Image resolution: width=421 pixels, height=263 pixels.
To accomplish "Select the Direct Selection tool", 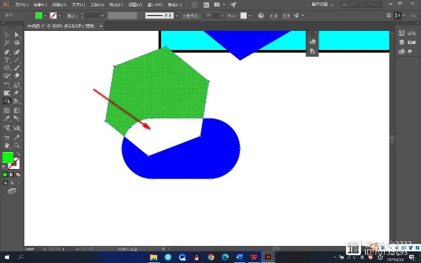I will click(x=16, y=35).
